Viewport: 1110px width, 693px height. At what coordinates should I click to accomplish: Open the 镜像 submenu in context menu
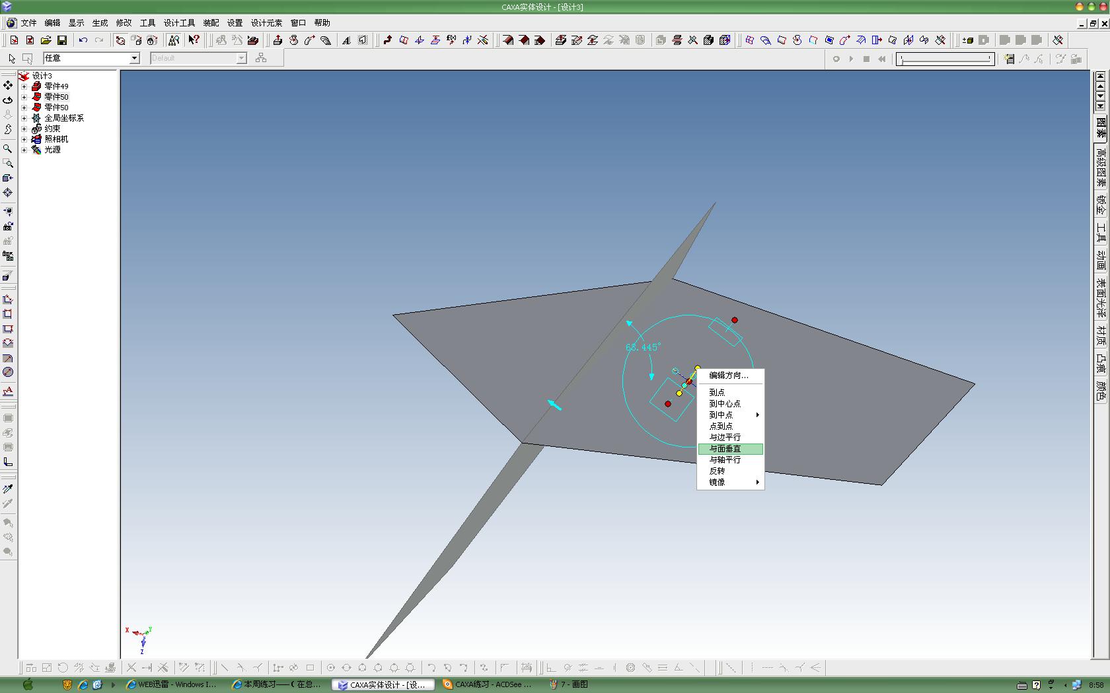[x=731, y=482]
